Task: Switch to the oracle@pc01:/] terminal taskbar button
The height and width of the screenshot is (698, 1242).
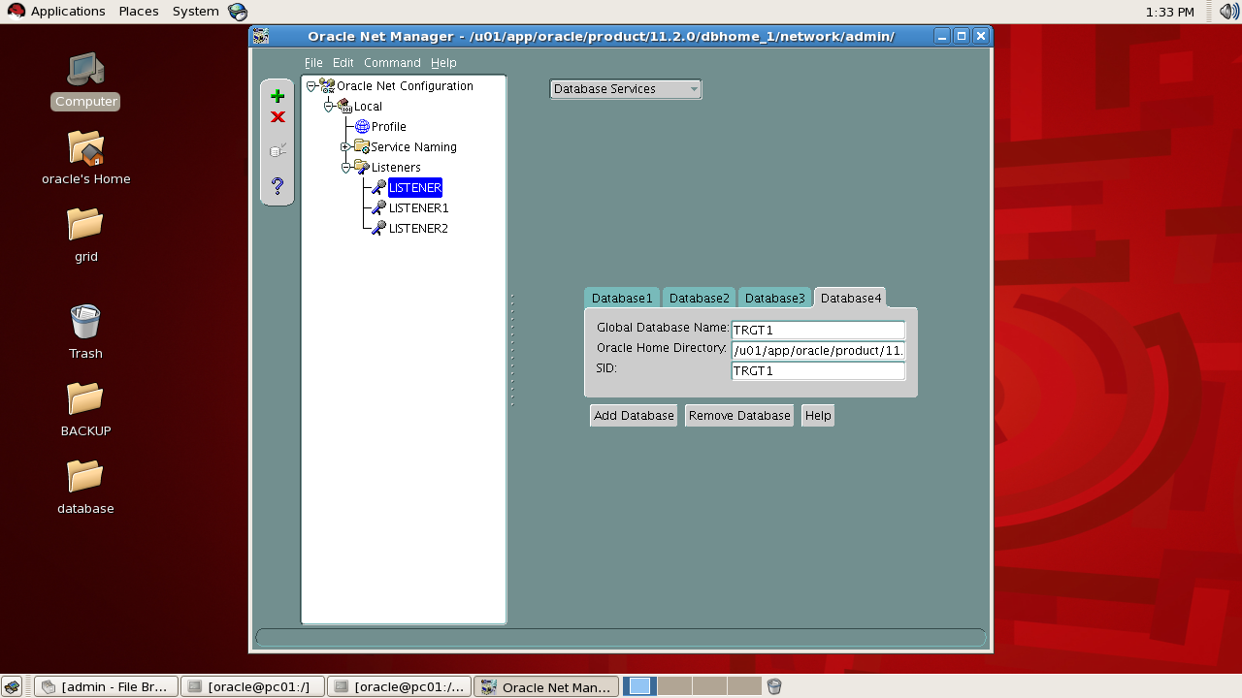Action: point(252,686)
